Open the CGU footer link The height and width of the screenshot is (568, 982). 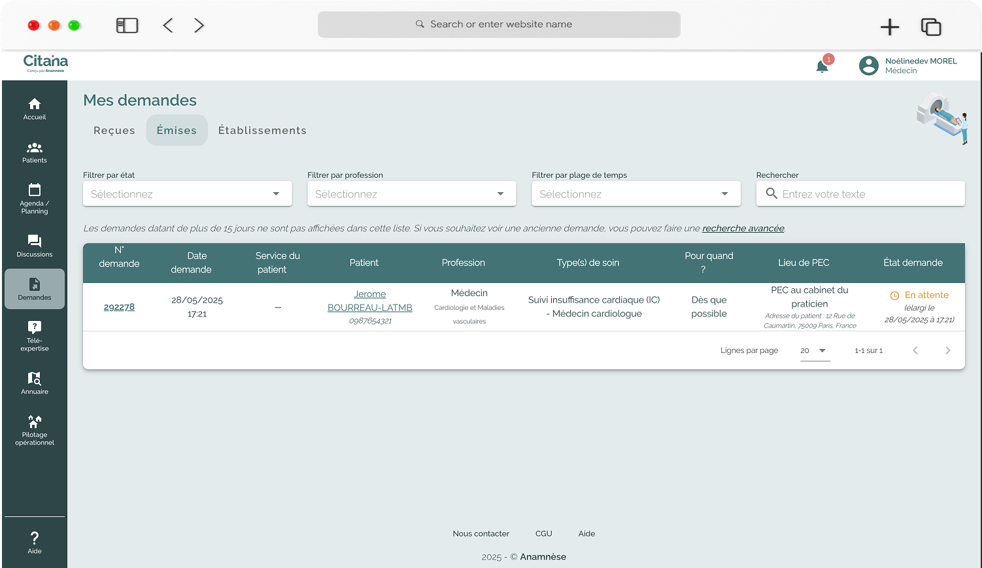[544, 533]
